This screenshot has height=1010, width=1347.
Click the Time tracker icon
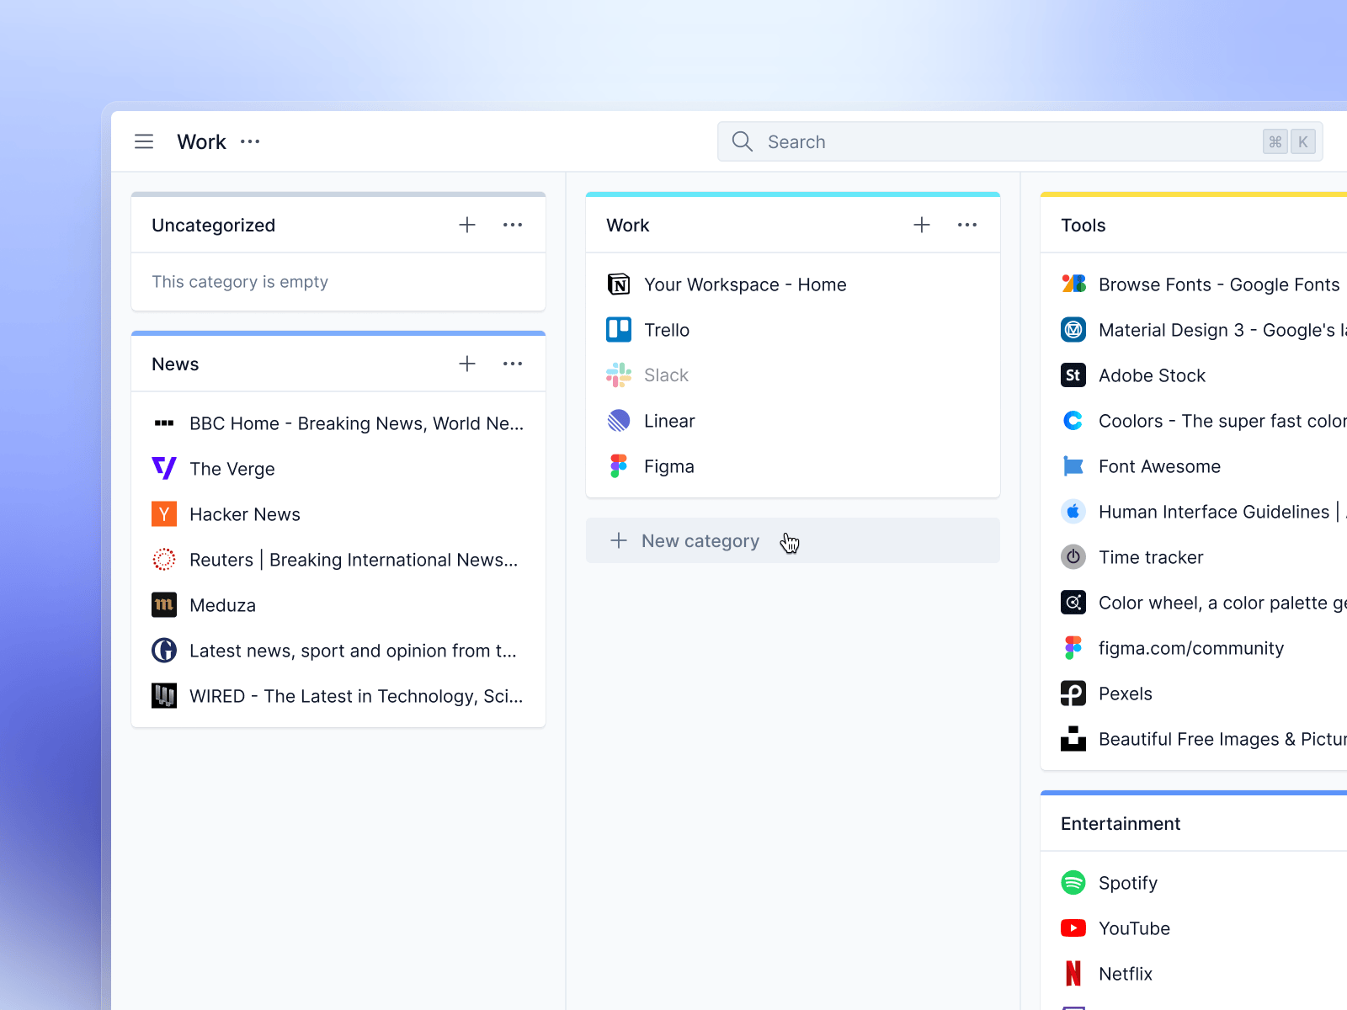point(1073,557)
